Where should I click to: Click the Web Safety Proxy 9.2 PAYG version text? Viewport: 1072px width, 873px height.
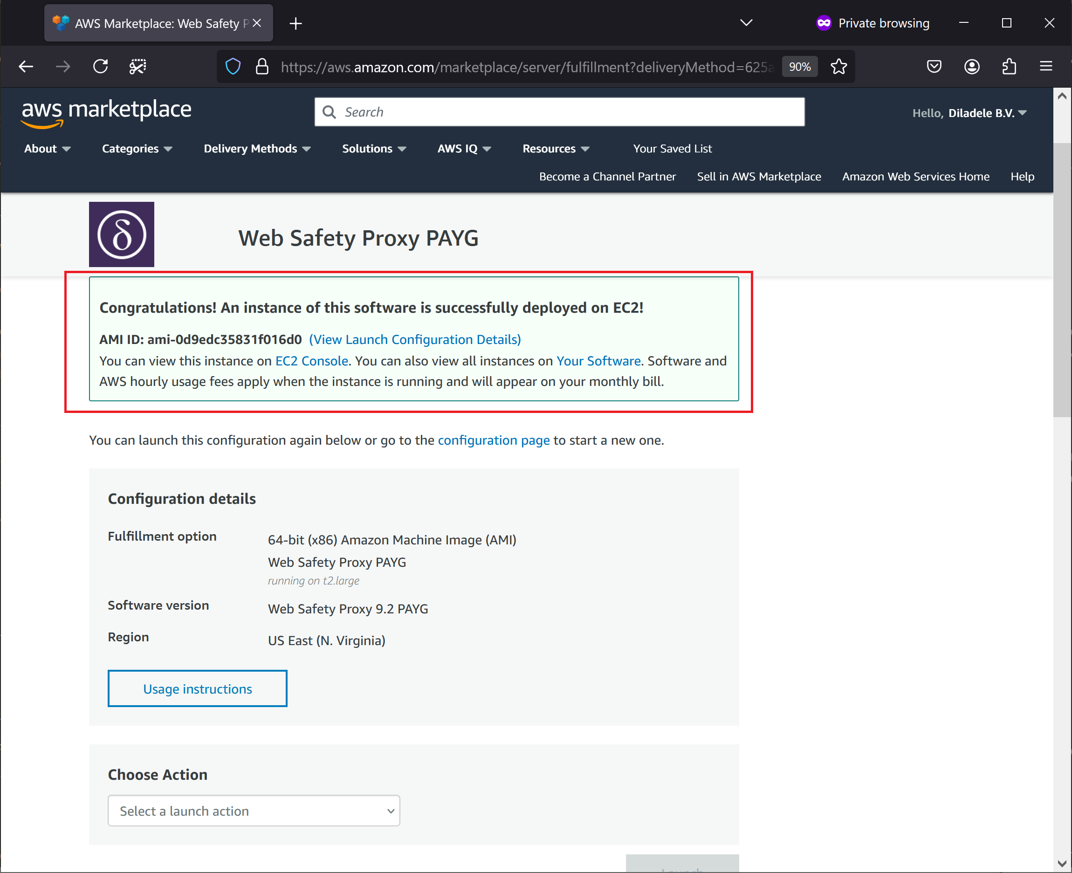click(x=348, y=609)
